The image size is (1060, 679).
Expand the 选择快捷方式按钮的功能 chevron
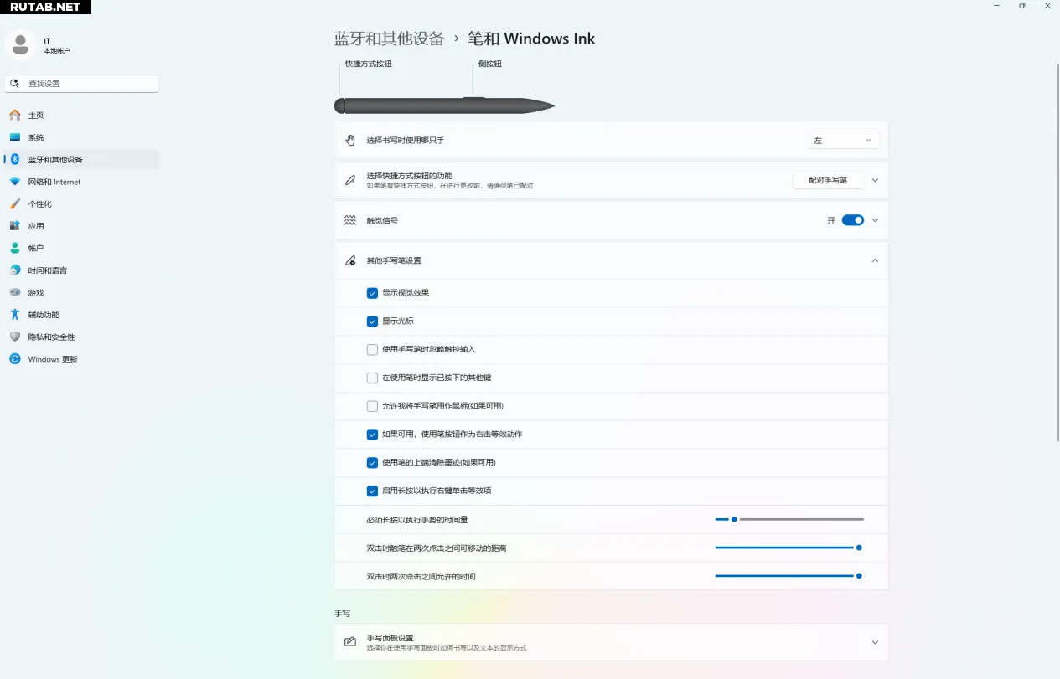click(875, 180)
